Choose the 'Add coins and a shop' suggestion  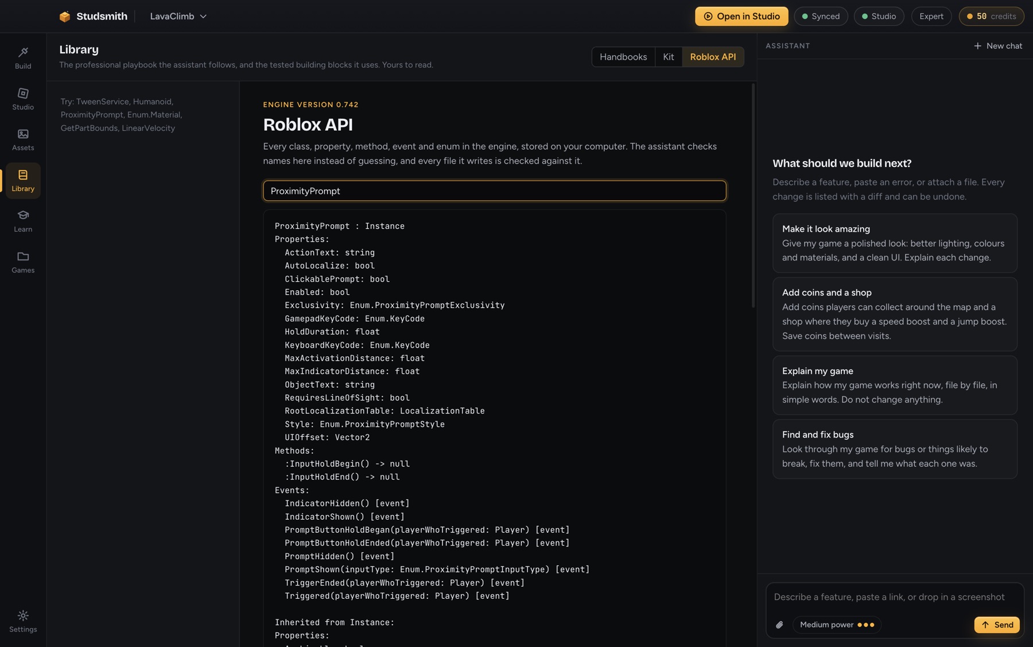[895, 314]
